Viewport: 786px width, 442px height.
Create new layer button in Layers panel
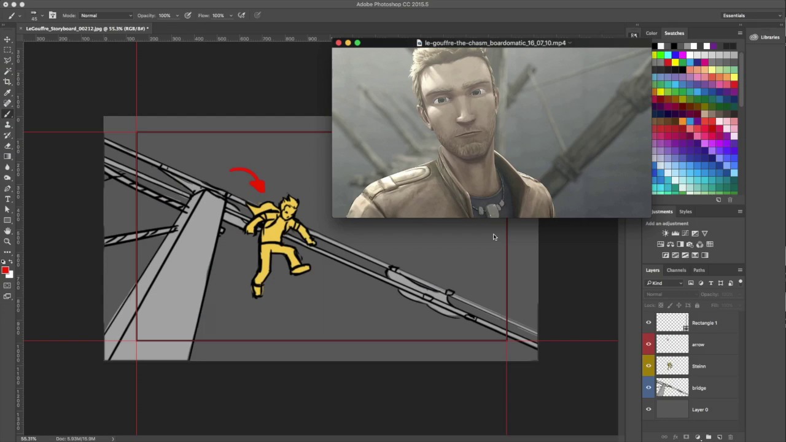pos(720,437)
